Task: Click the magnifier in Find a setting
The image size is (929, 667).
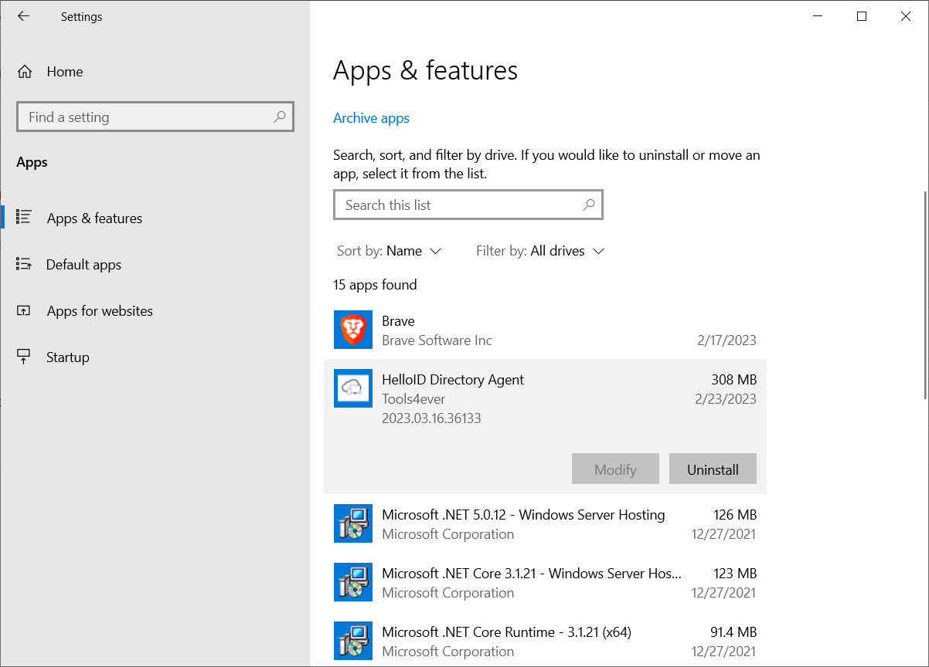Action: click(280, 117)
